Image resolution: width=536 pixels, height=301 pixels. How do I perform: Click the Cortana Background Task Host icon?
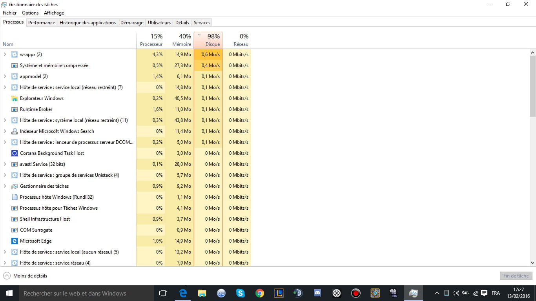click(x=15, y=153)
